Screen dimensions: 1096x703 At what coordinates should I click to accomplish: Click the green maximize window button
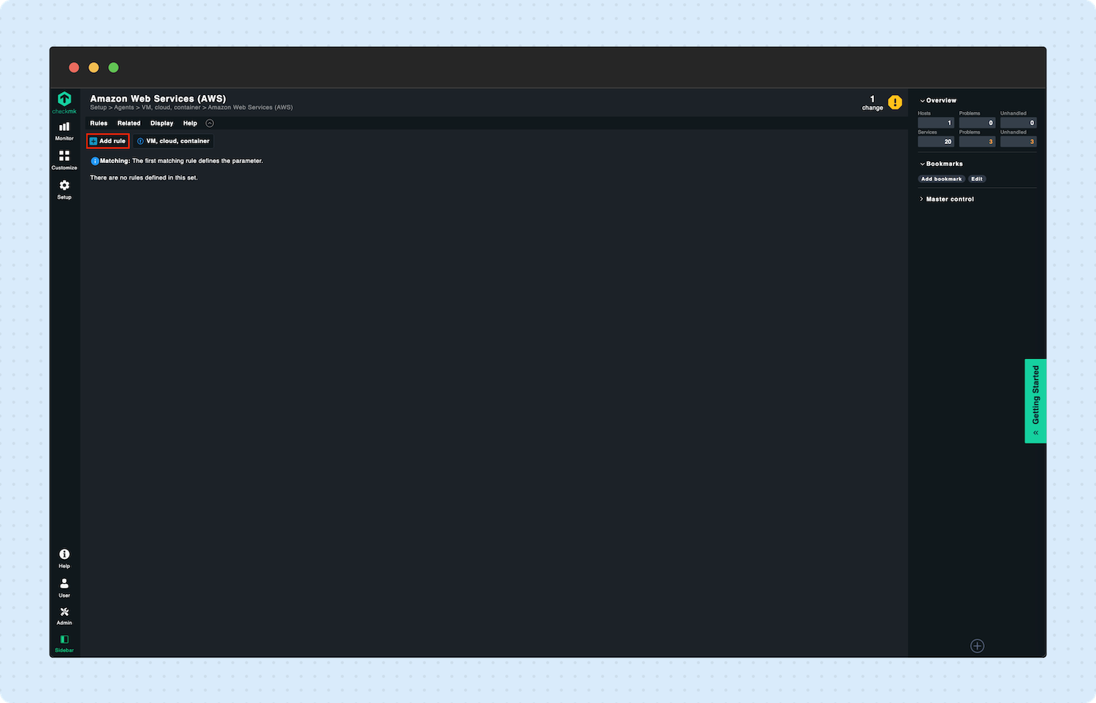pyautogui.click(x=113, y=67)
